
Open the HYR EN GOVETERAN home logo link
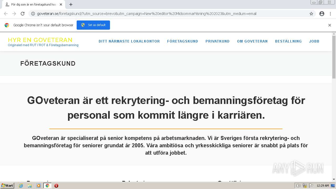40,40
